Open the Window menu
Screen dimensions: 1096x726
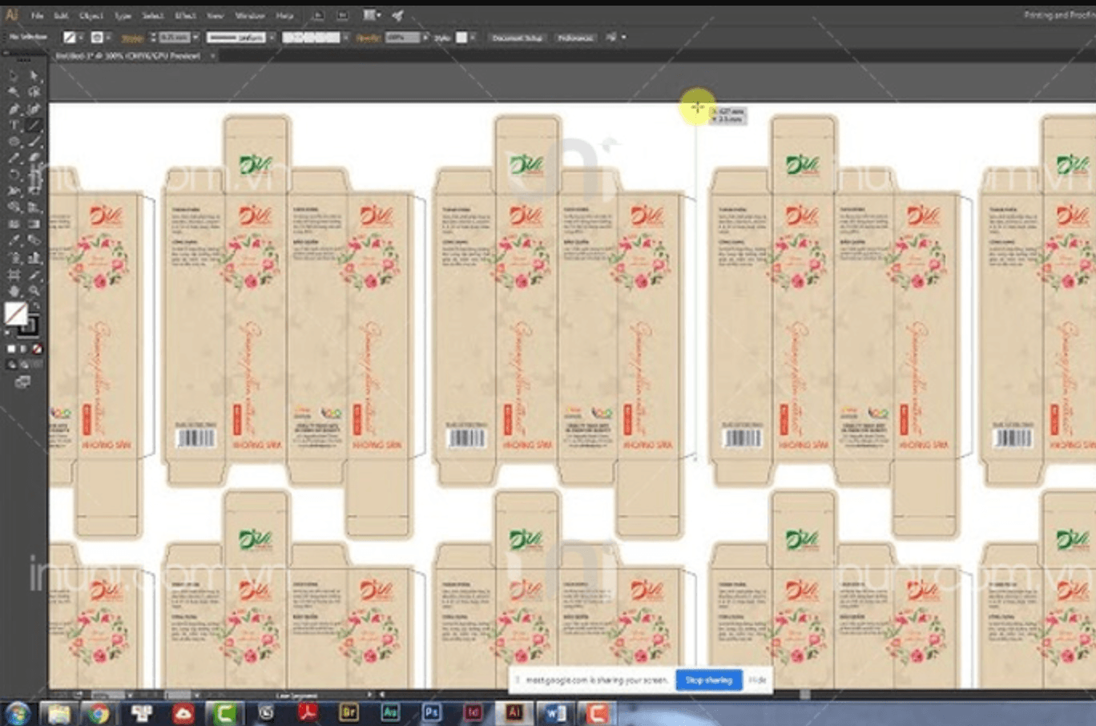click(250, 15)
